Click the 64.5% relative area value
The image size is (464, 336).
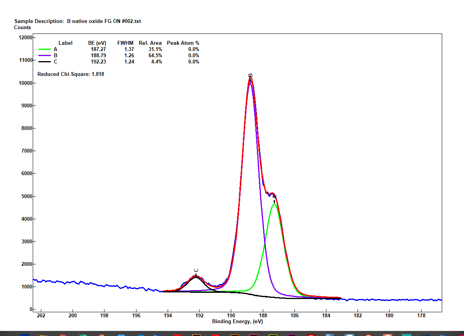point(155,56)
